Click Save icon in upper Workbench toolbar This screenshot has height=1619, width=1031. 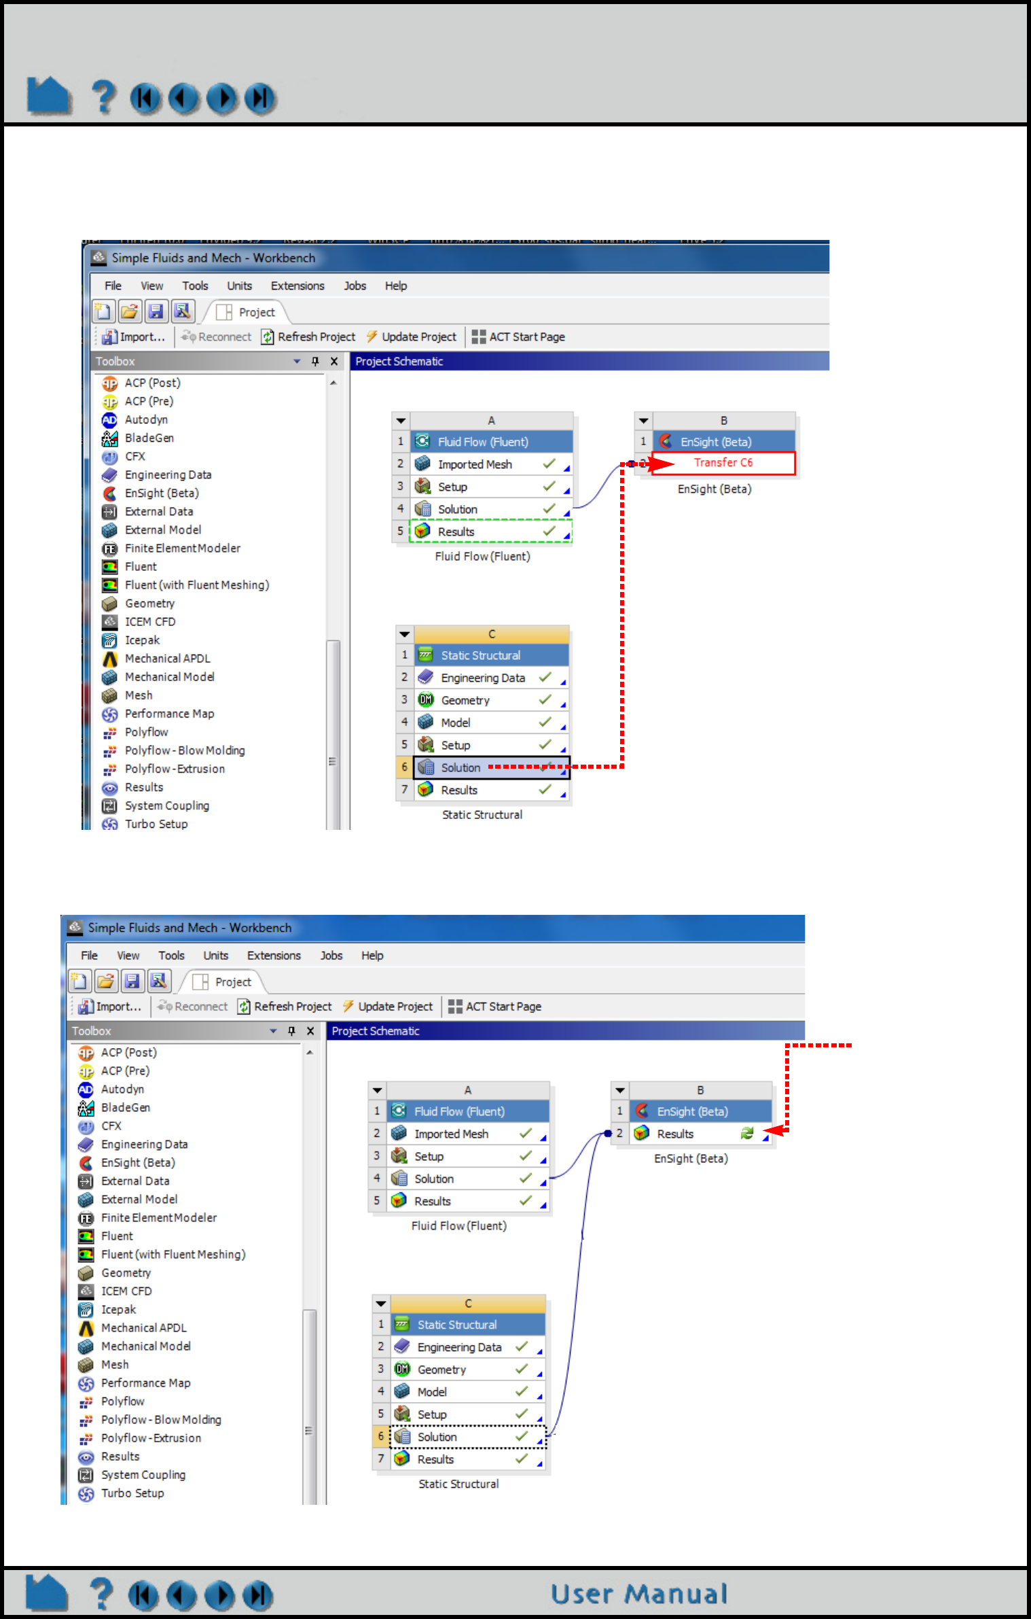[x=156, y=311]
